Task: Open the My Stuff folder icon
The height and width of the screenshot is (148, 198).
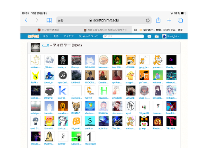Action: (156, 36)
